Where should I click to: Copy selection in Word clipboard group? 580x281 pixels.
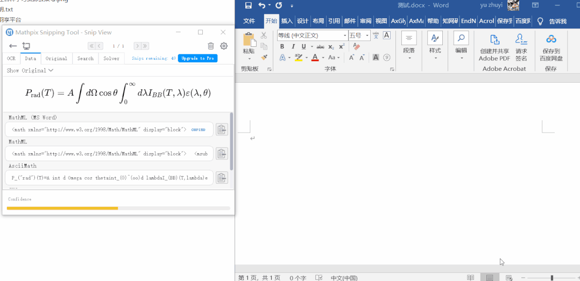tap(264, 46)
